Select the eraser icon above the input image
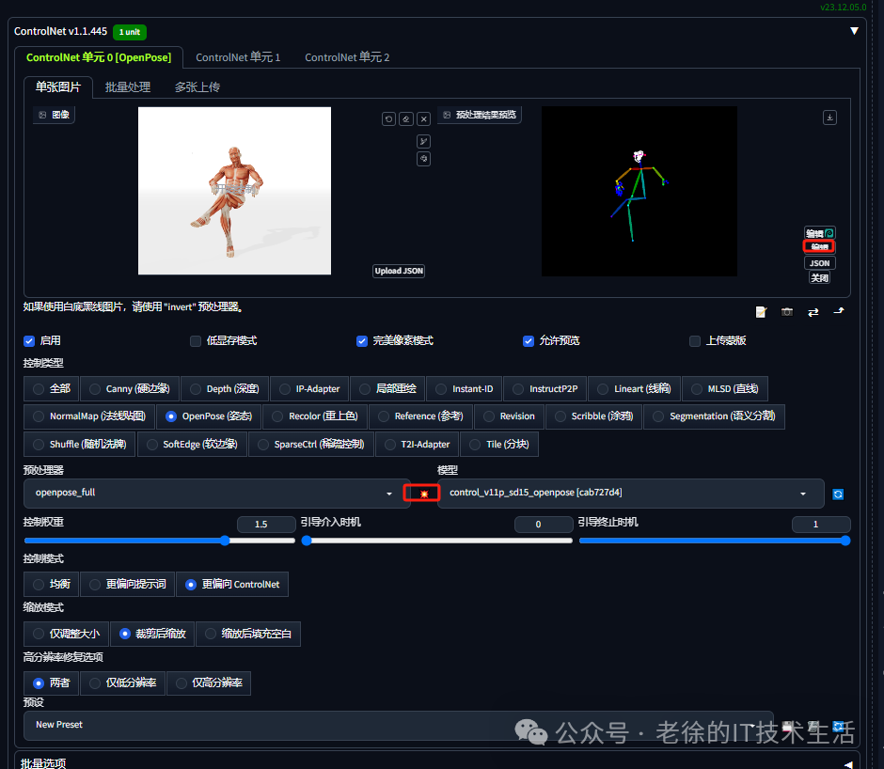 click(406, 119)
